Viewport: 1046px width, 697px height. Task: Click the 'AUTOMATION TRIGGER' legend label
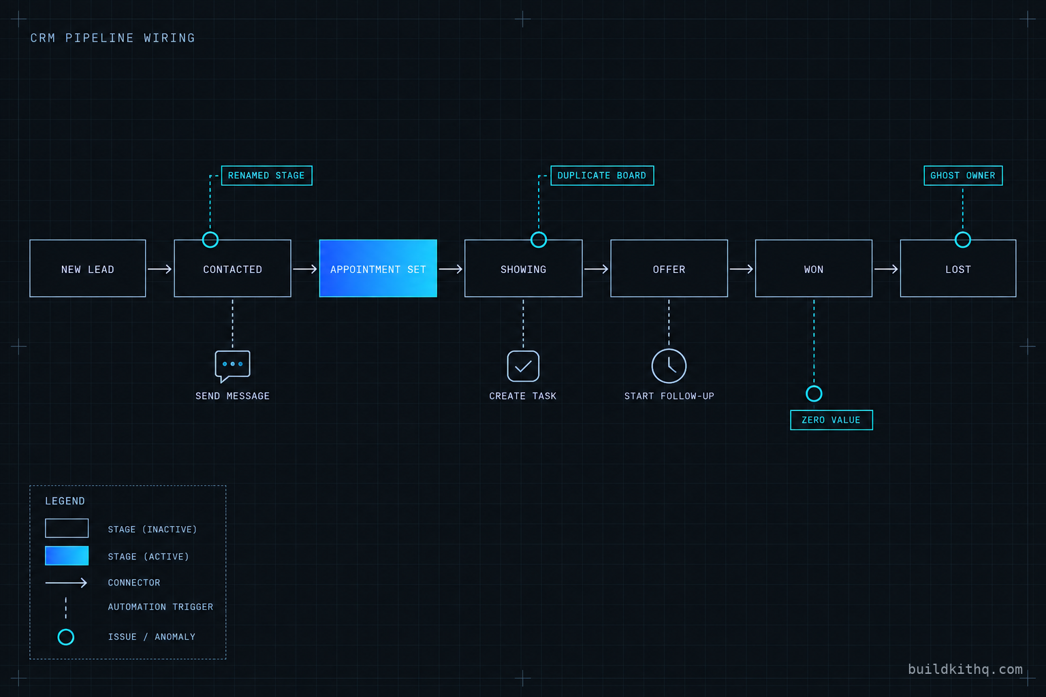click(161, 607)
